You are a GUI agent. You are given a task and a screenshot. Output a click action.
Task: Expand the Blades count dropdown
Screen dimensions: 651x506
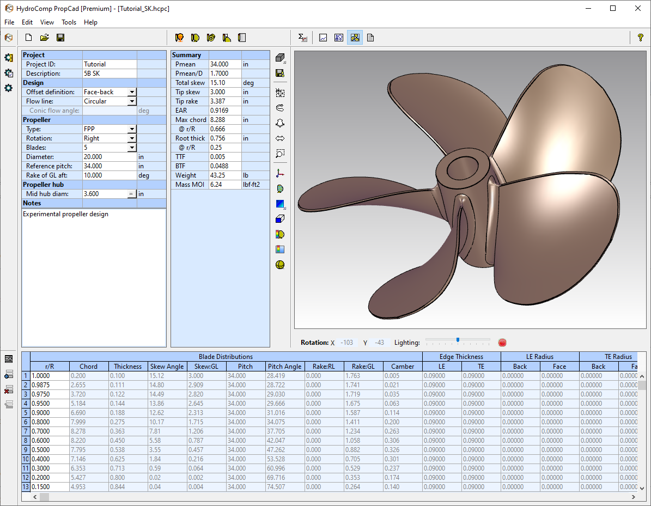pyautogui.click(x=131, y=148)
